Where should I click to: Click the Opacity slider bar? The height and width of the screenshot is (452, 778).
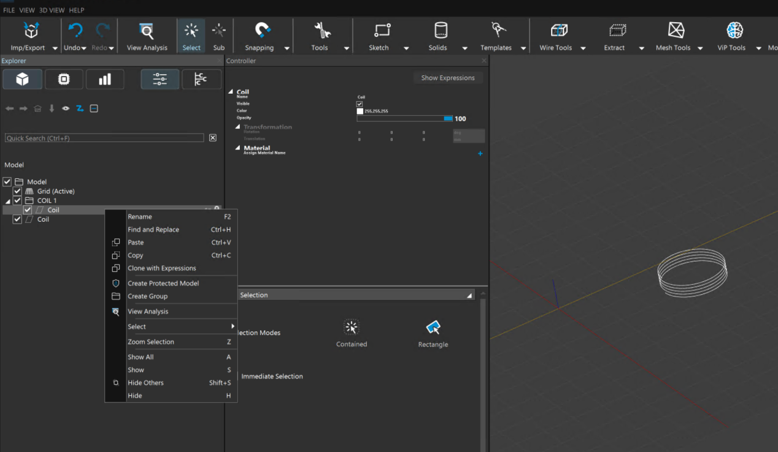404,118
